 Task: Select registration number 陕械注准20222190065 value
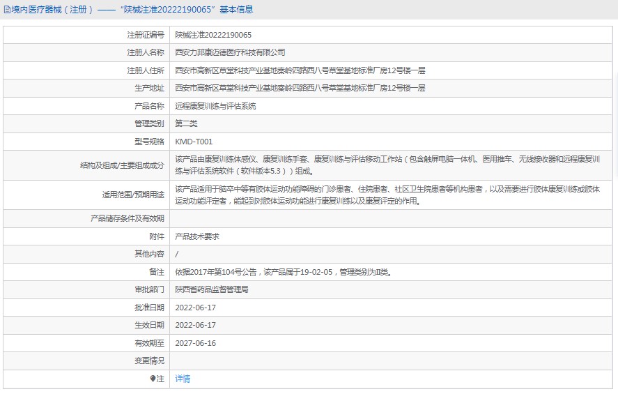(x=213, y=35)
